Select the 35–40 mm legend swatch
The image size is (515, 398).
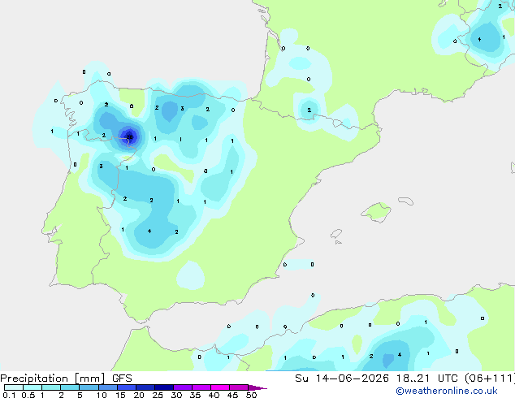pos(201,387)
